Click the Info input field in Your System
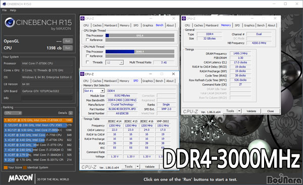 point(46,98)
